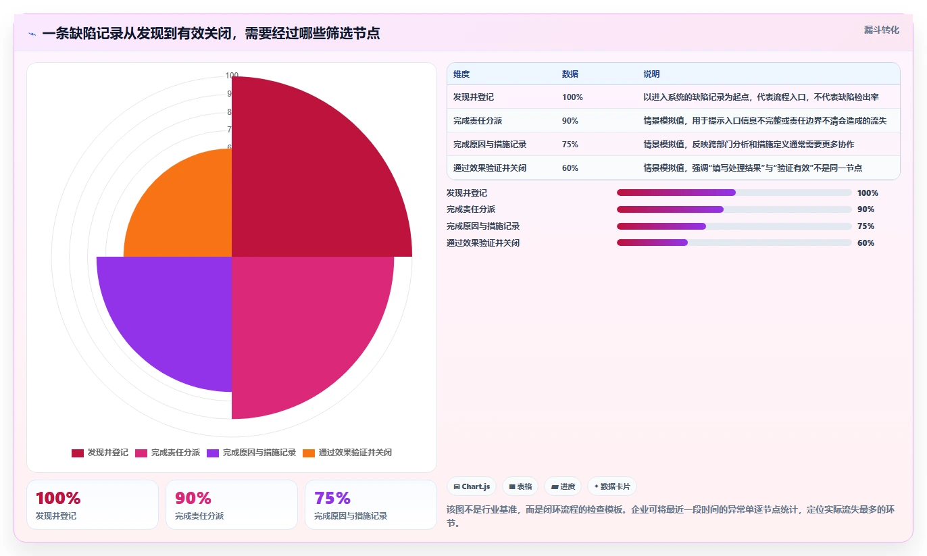This screenshot has height=556, width=927.
Task: Click the page title about 缺陷记录 筛选节点
Action: click(x=211, y=33)
